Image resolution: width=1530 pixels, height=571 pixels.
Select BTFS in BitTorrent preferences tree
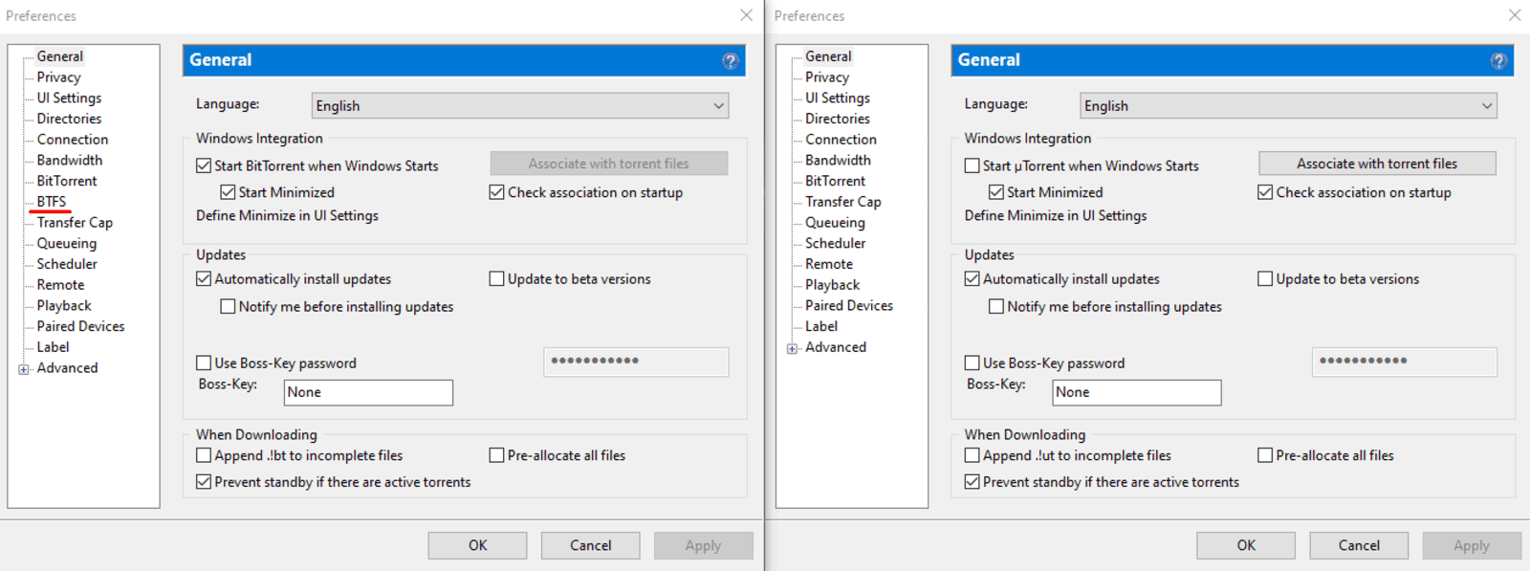pos(52,202)
